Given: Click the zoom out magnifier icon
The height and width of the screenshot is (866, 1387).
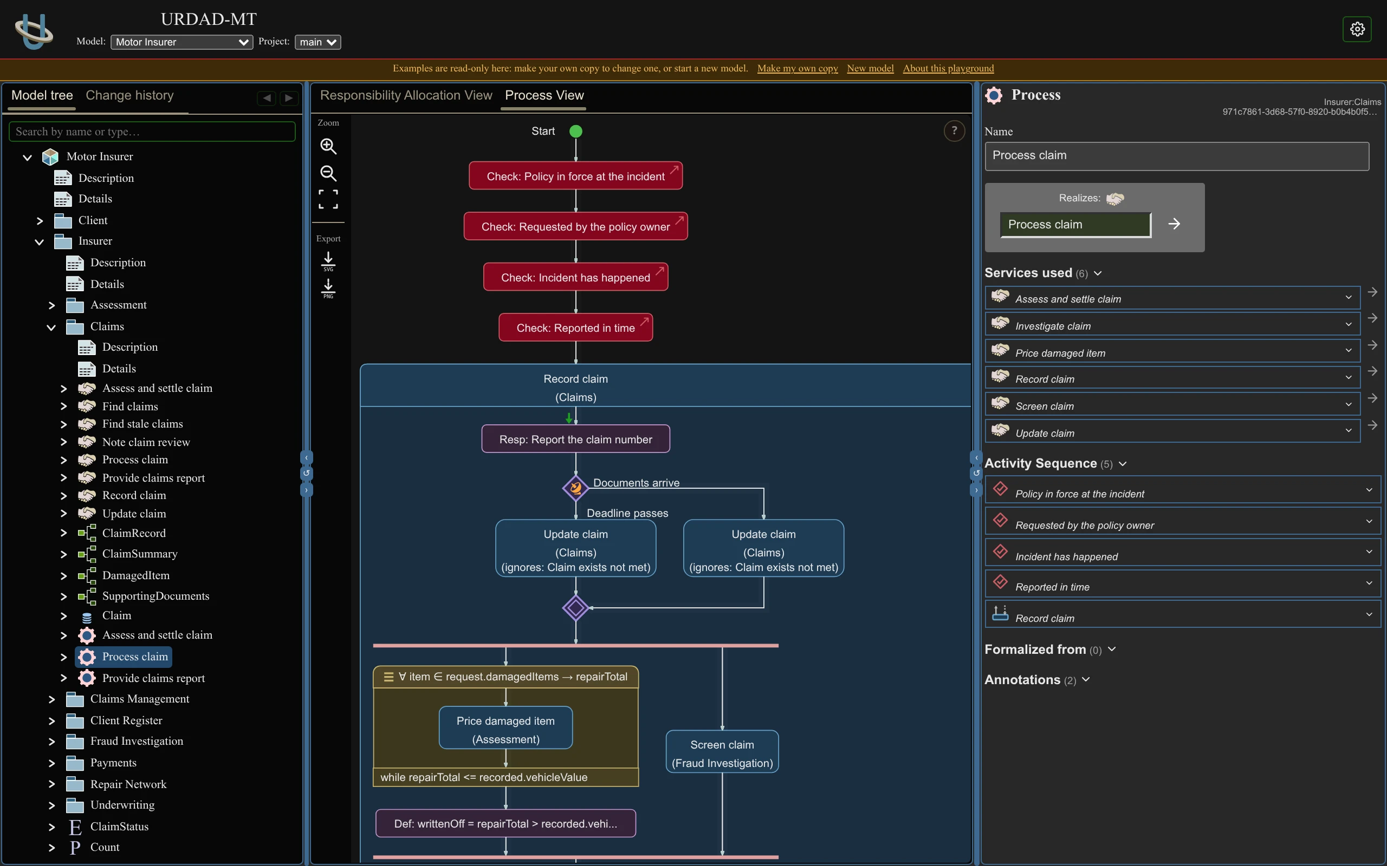Looking at the screenshot, I should click(328, 173).
